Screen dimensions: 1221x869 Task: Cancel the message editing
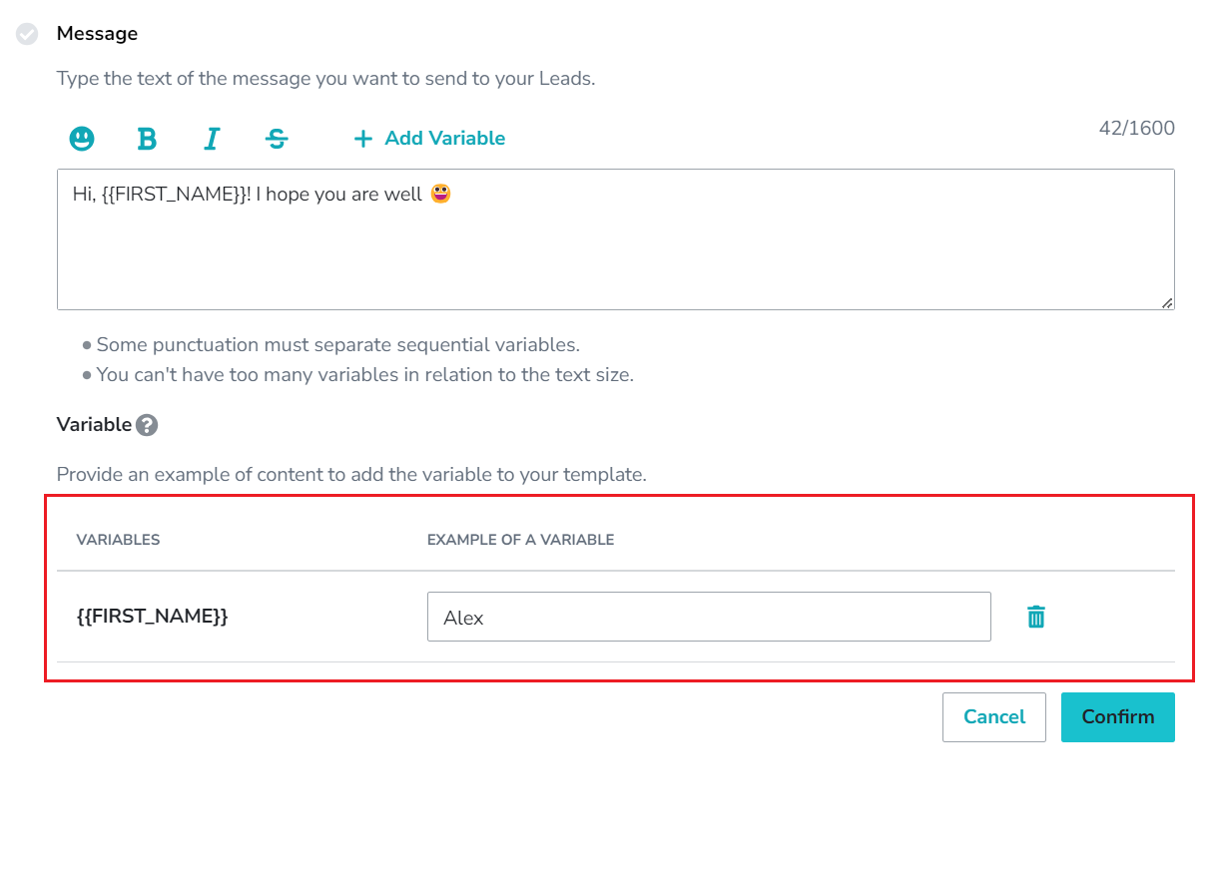coord(993,716)
